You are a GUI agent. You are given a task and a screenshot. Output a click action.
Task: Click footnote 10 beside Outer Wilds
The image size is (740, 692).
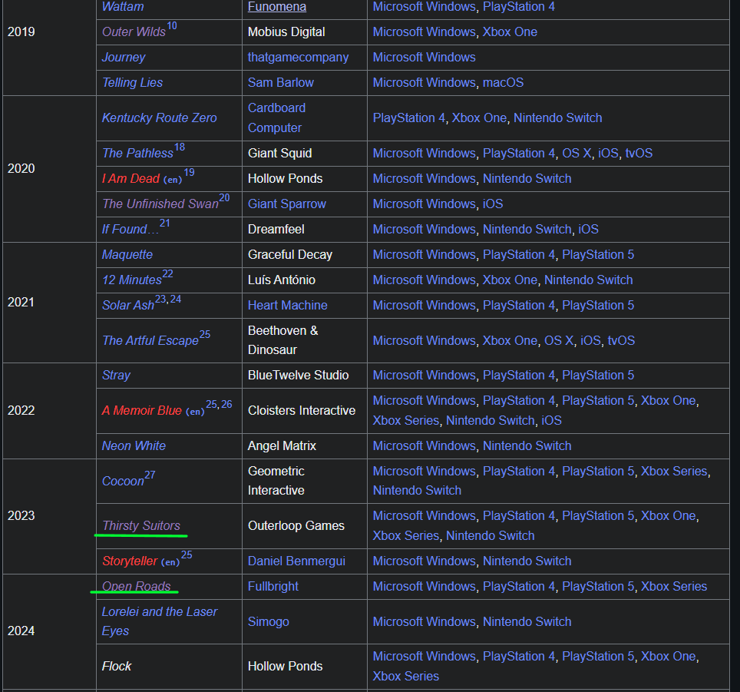tap(172, 26)
